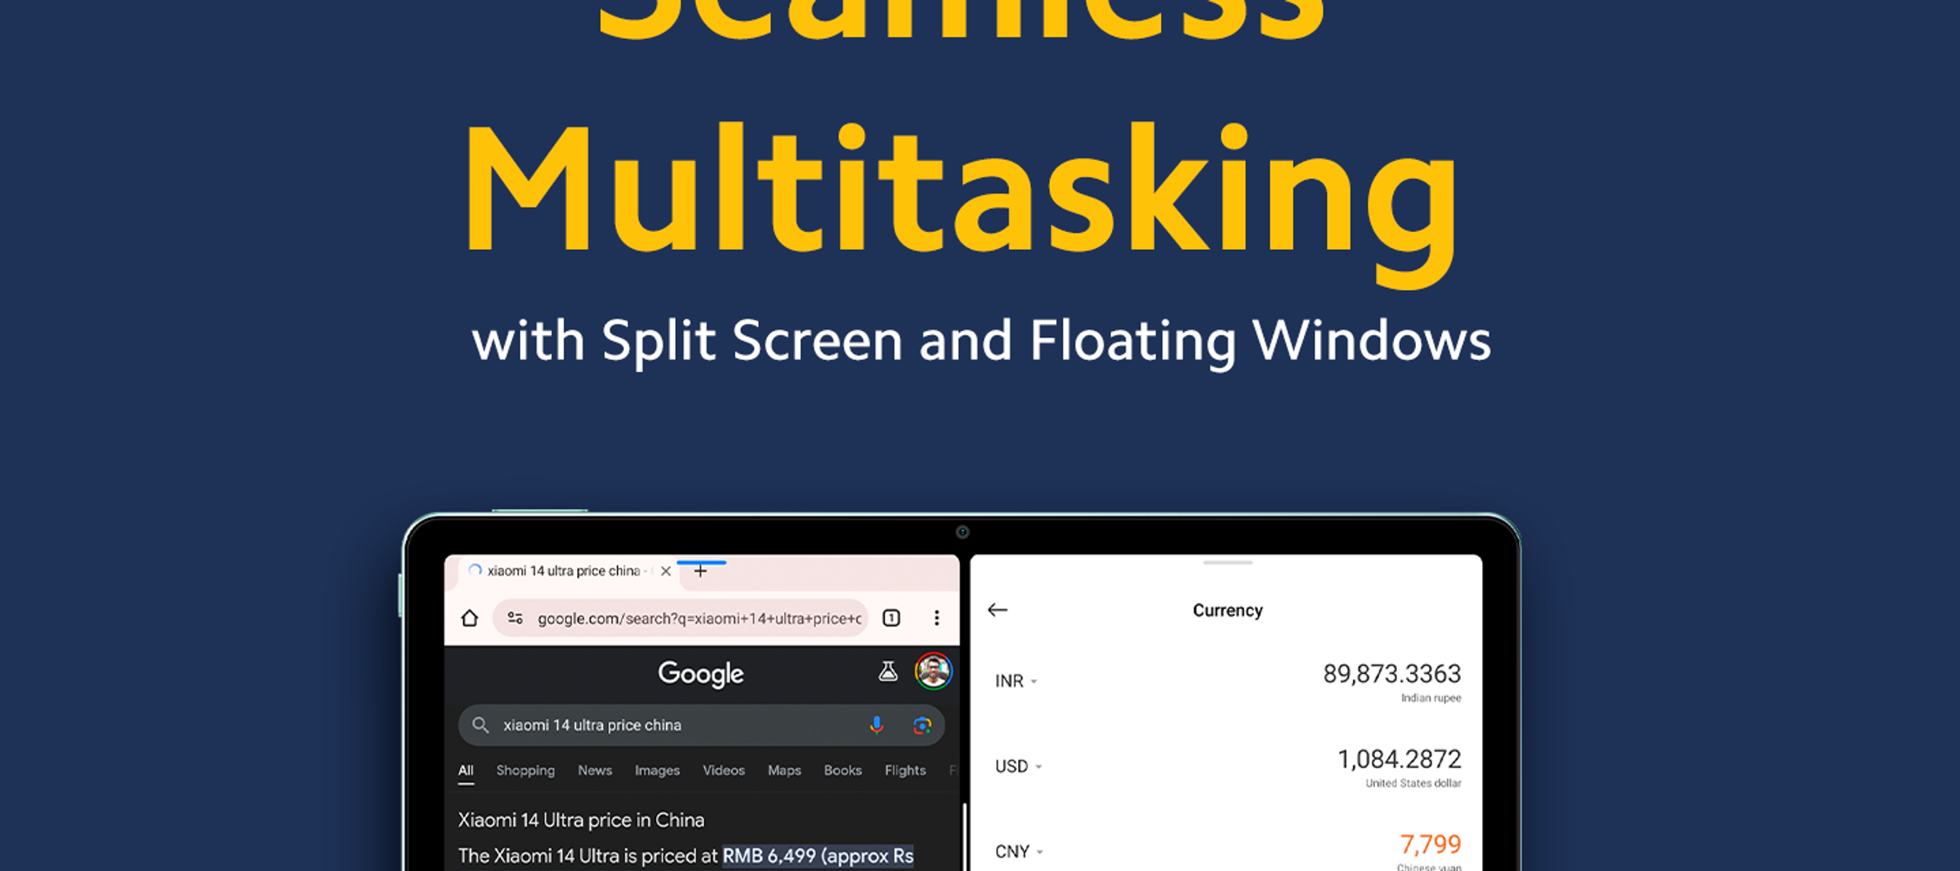Go back from the Currency screen
The height and width of the screenshot is (871, 1960).
point(998,610)
